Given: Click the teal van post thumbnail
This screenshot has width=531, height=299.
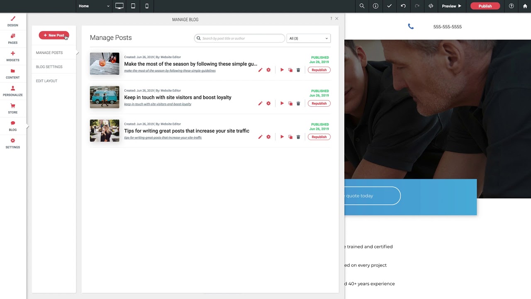Looking at the screenshot, I should point(105,97).
